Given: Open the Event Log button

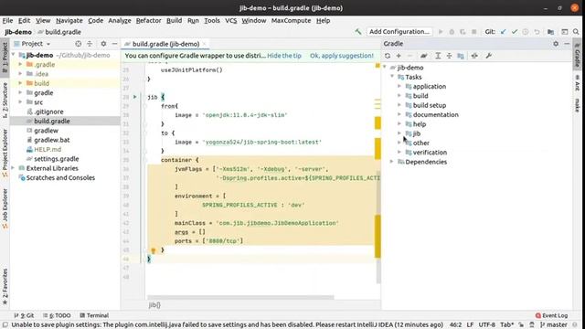Looking at the screenshot, I should tap(551, 315).
